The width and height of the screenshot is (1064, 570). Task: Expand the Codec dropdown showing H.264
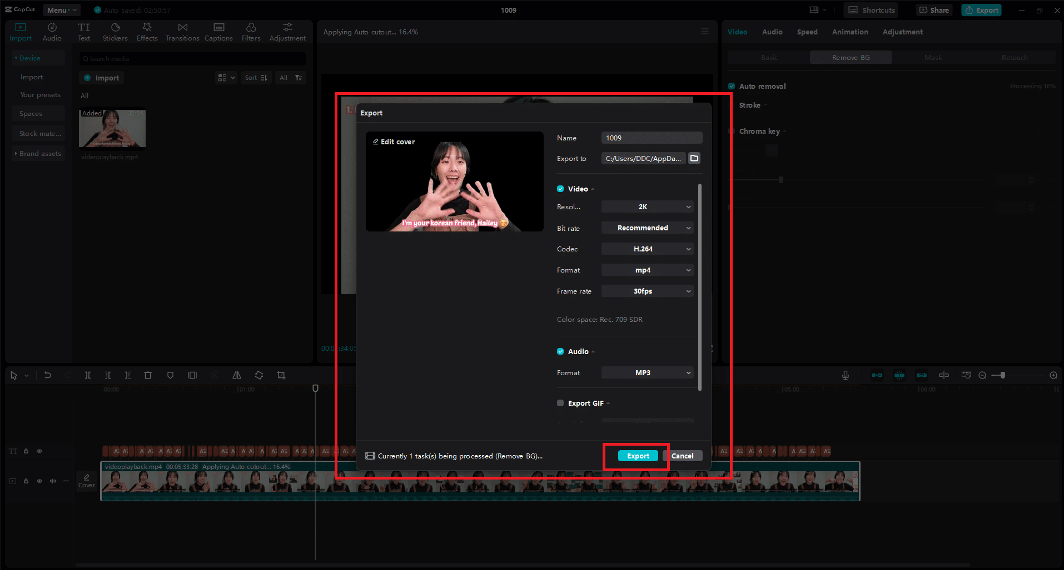[x=647, y=249]
